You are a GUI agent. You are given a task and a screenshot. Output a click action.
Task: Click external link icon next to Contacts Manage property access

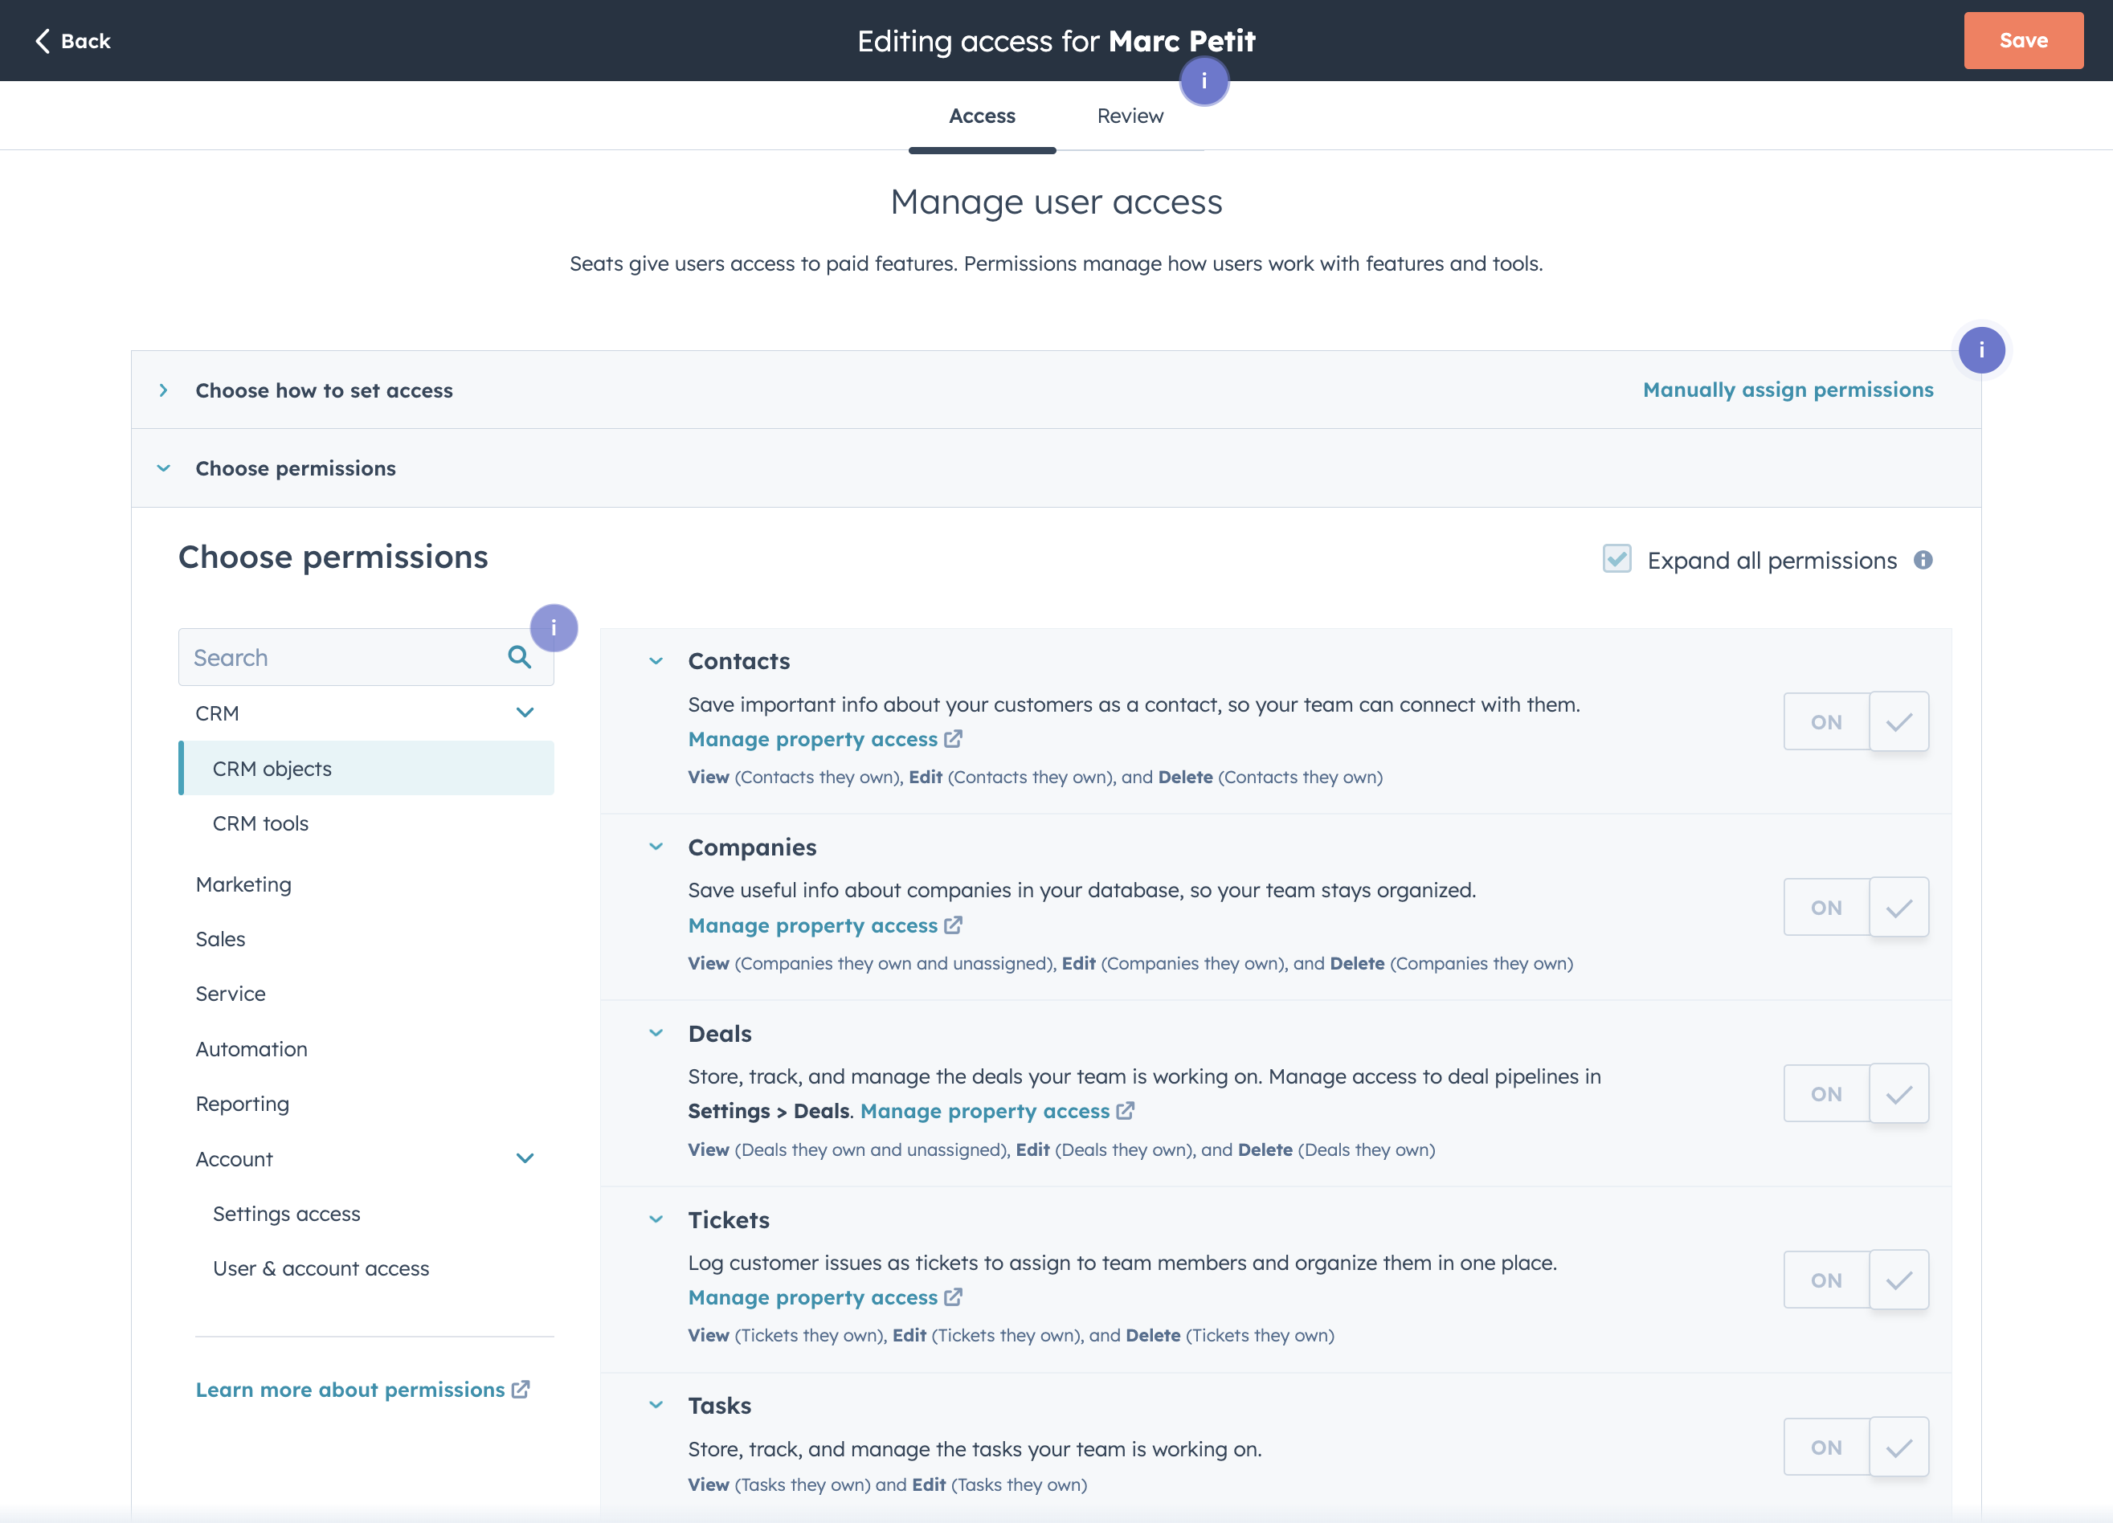[x=953, y=739]
